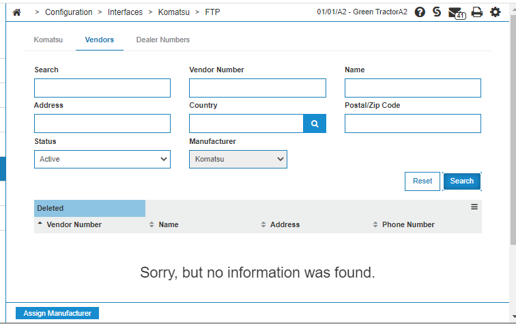This screenshot has width=516, height=324.
Task: Click the S logo icon in header
Action: pos(437,12)
